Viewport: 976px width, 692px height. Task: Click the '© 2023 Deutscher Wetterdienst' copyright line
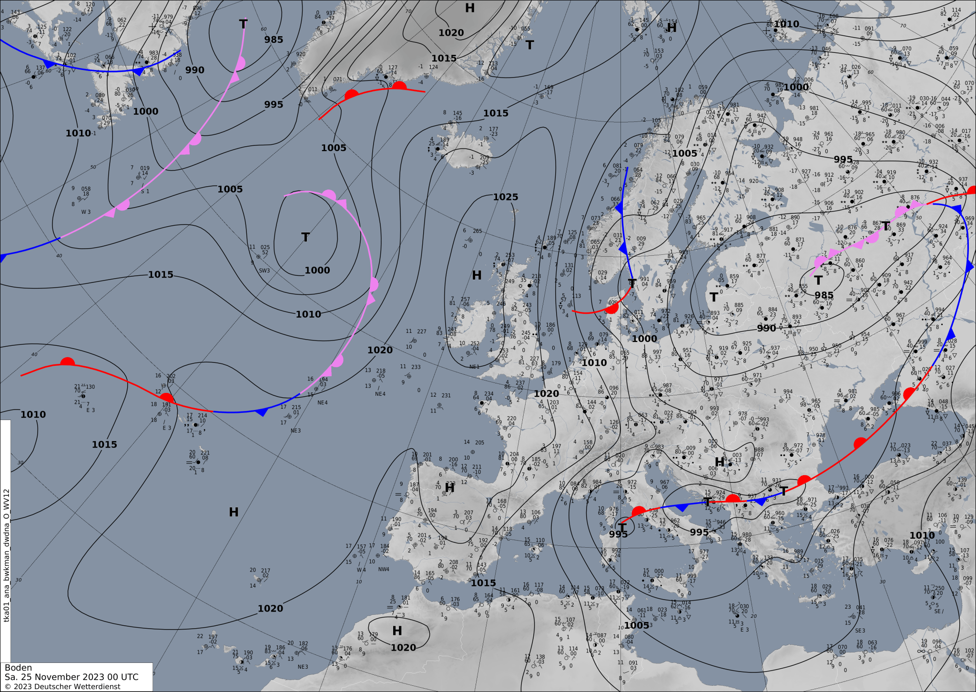click(x=62, y=686)
